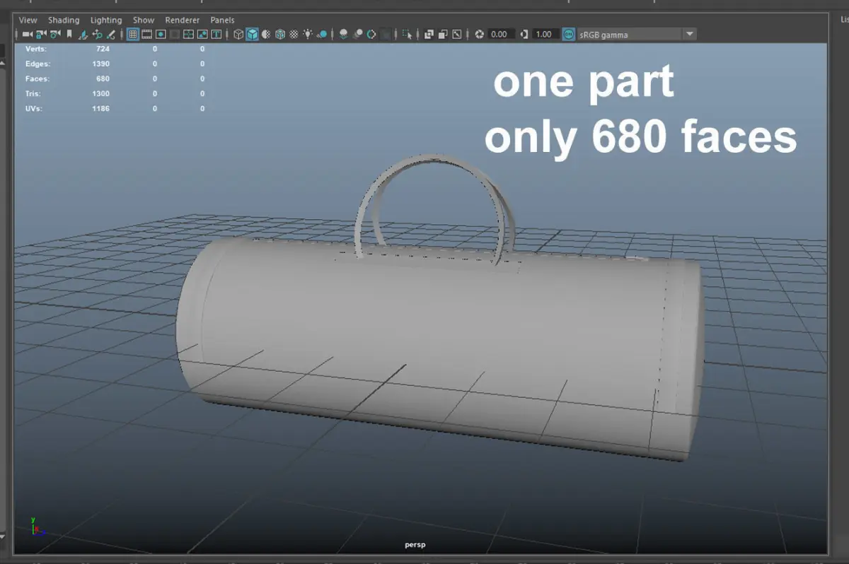Click Multisample Anti-aliasing icon
Viewport: 849px width, 564px height.
(371, 34)
